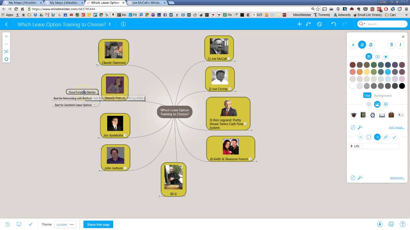
Task: Select the small font size option
Action: click(353, 45)
